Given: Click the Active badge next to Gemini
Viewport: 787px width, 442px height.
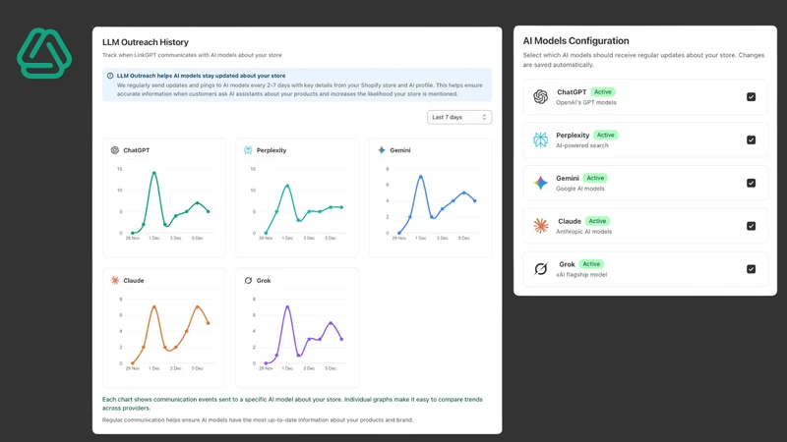Looking at the screenshot, I should pyautogui.click(x=595, y=178).
